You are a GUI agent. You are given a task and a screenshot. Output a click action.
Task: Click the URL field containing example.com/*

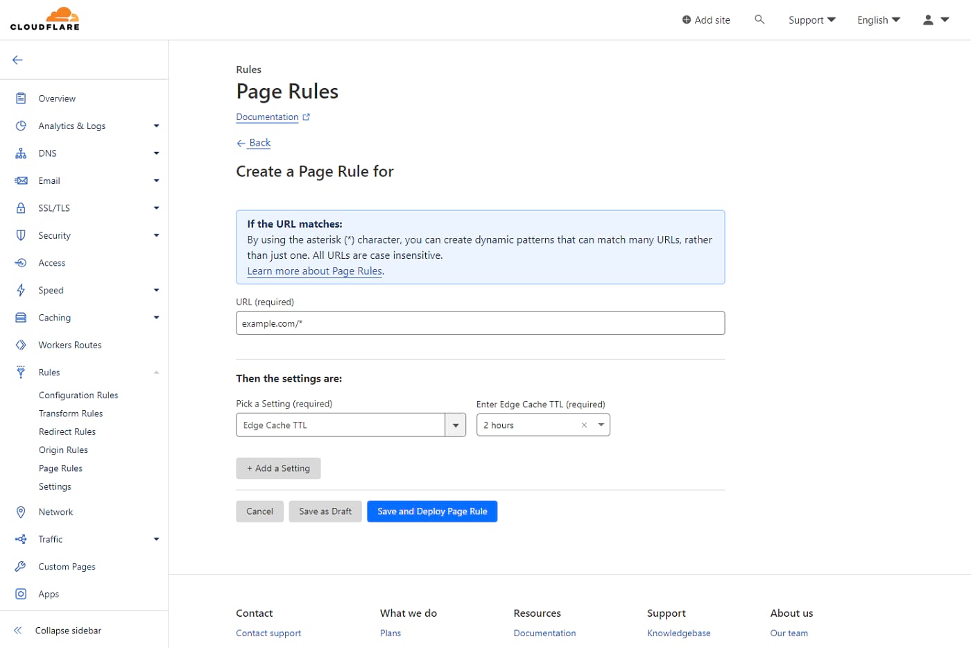pyautogui.click(x=480, y=323)
